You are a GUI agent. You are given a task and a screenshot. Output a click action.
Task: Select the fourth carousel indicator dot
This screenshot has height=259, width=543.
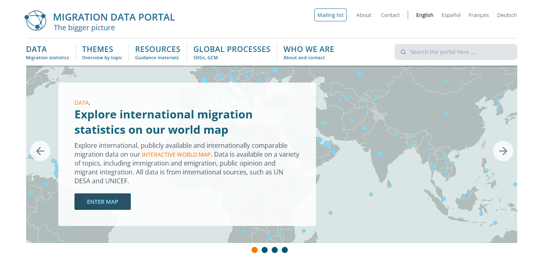click(285, 250)
